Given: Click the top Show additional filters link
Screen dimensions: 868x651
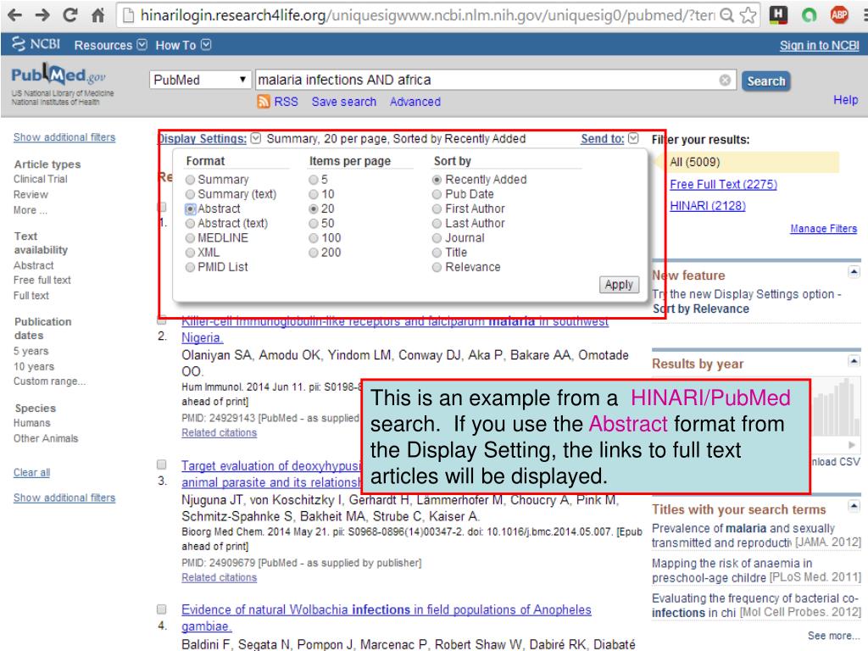Looking at the screenshot, I should (64, 137).
